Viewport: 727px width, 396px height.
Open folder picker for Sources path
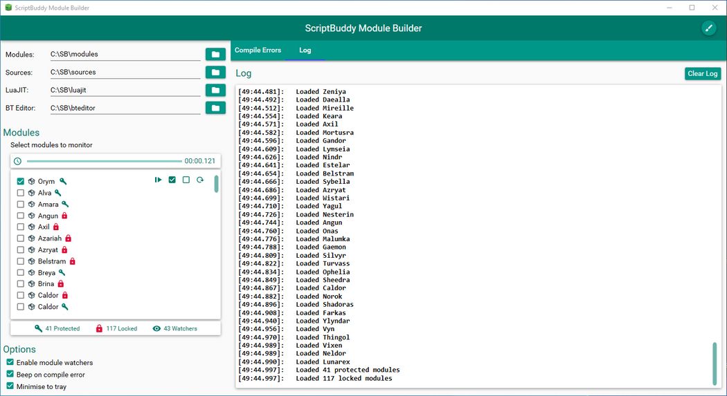[x=215, y=72]
